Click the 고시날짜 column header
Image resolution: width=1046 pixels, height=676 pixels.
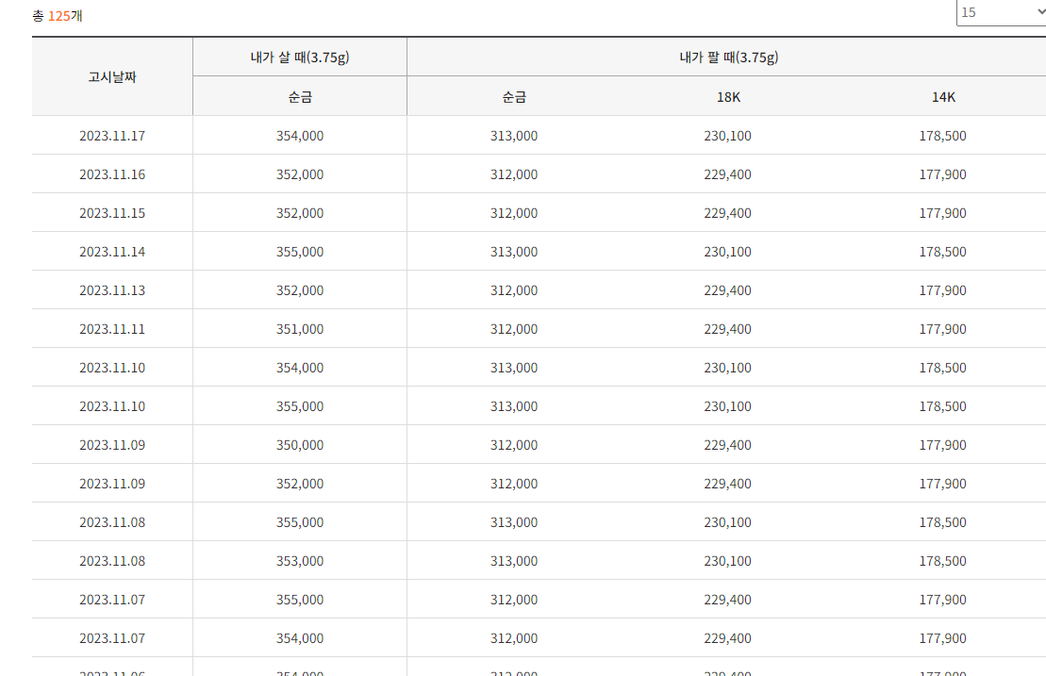point(111,76)
